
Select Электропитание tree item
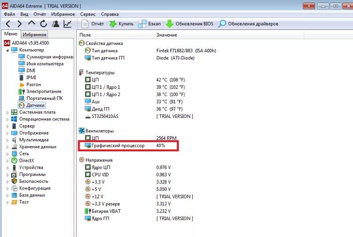[x=40, y=91]
